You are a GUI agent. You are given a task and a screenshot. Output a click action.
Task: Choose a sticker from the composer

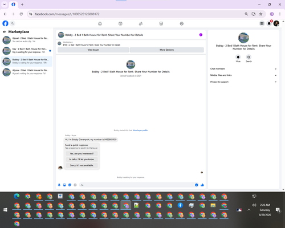click(x=70, y=185)
